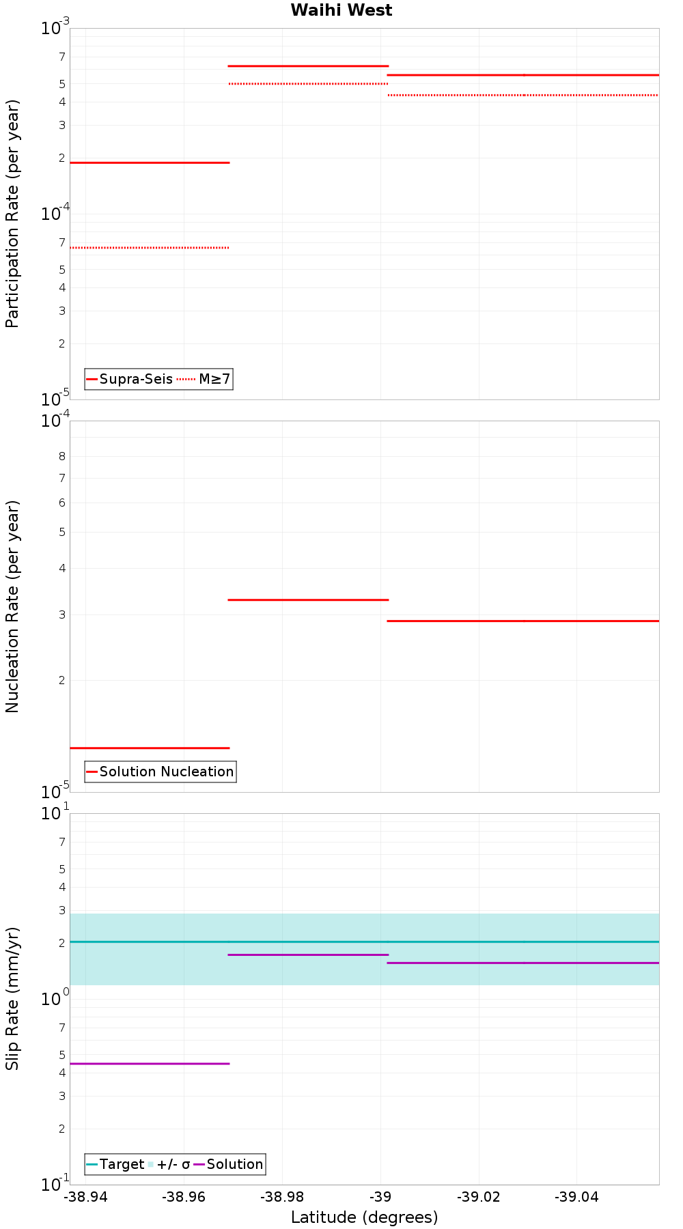This screenshot has width=683, height=1229.
Task: Click the -39.02 latitude tick label
Action: click(x=479, y=1197)
